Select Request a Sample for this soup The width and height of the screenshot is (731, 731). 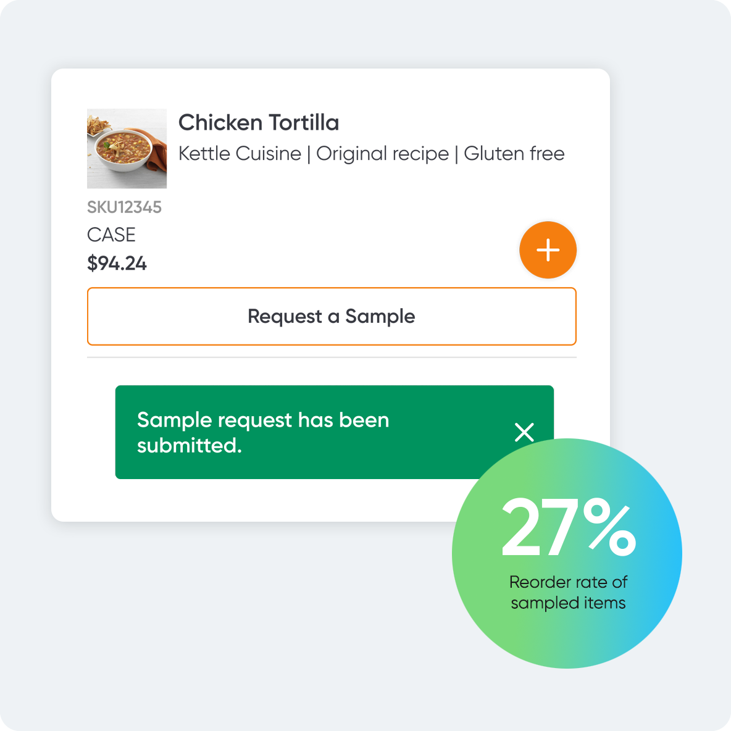point(332,316)
